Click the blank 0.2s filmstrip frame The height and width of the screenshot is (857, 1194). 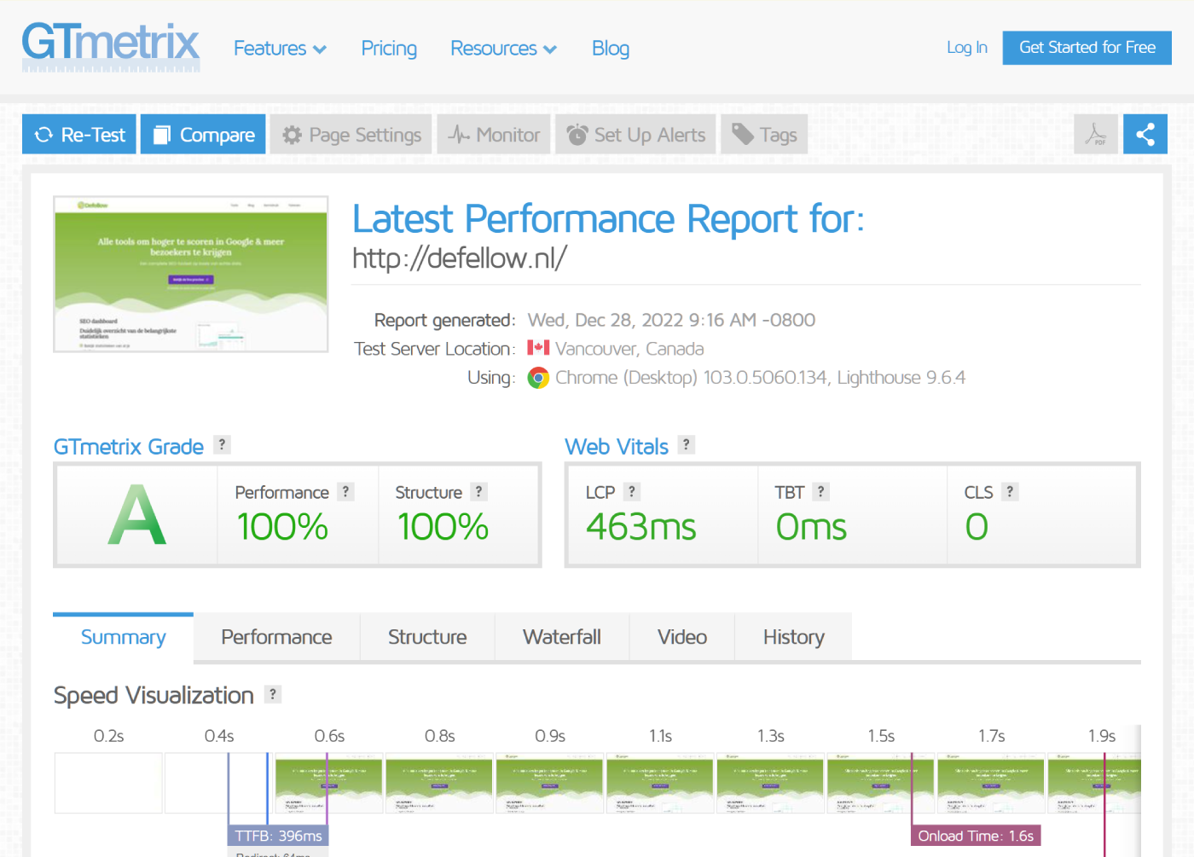[108, 783]
